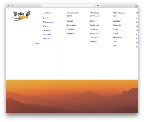The width and height of the screenshot is (144, 122).
Task: Open the MONDE menu item
Action: (x=37, y=44)
